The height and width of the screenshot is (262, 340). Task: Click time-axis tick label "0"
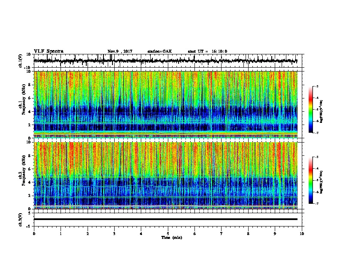34,234
